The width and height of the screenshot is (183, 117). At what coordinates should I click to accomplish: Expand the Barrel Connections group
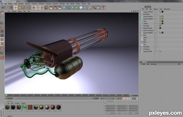(x=140, y=30)
